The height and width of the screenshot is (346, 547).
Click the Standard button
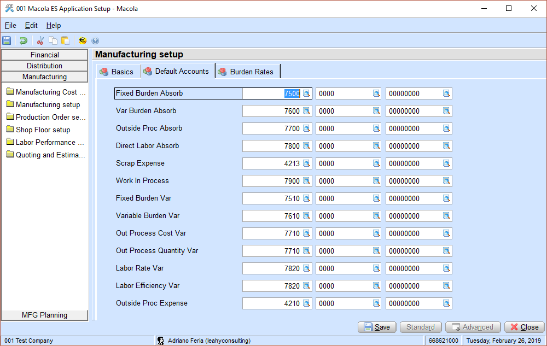421,327
